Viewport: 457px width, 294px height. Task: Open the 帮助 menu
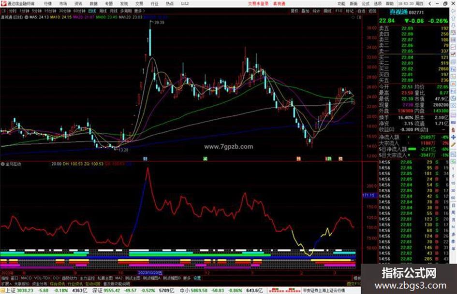pyautogui.click(x=390, y=4)
